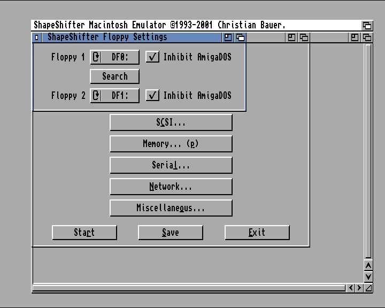
Task: Open the Network... settings
Action: (171, 187)
